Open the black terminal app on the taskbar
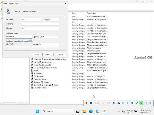 [77, 112]
